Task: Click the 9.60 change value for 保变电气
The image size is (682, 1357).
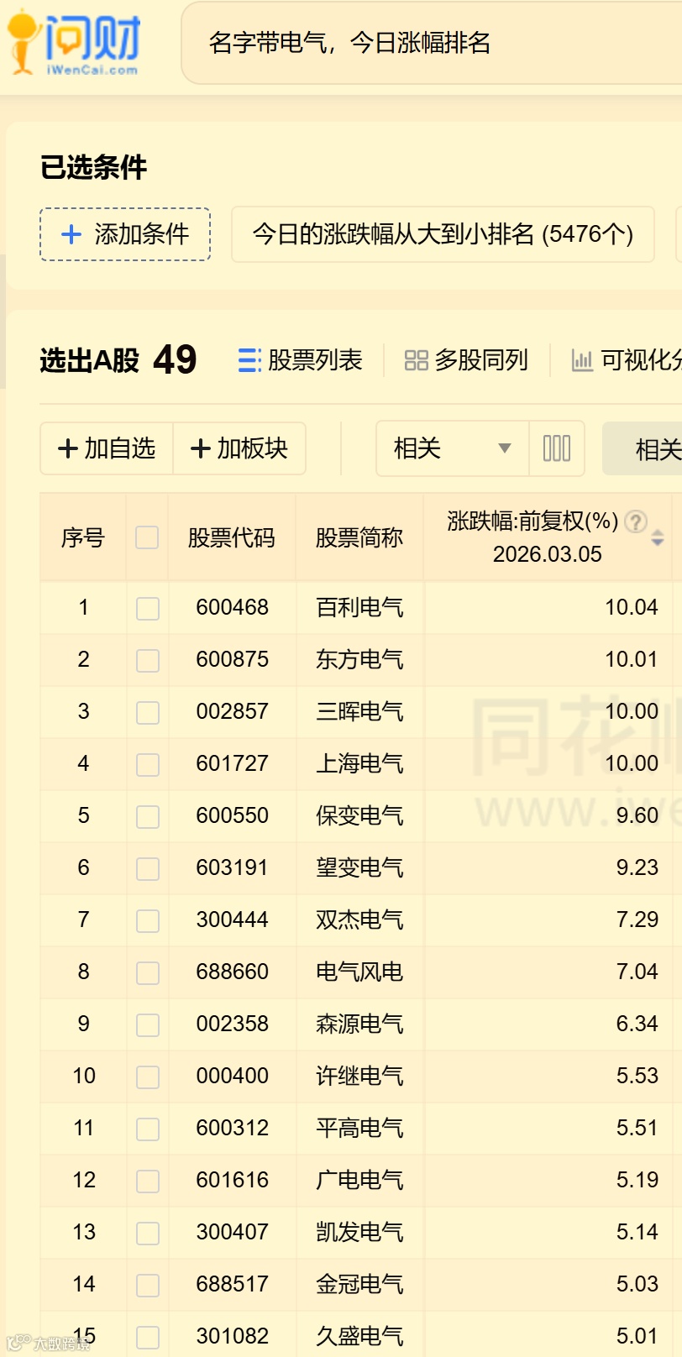Action: [637, 815]
